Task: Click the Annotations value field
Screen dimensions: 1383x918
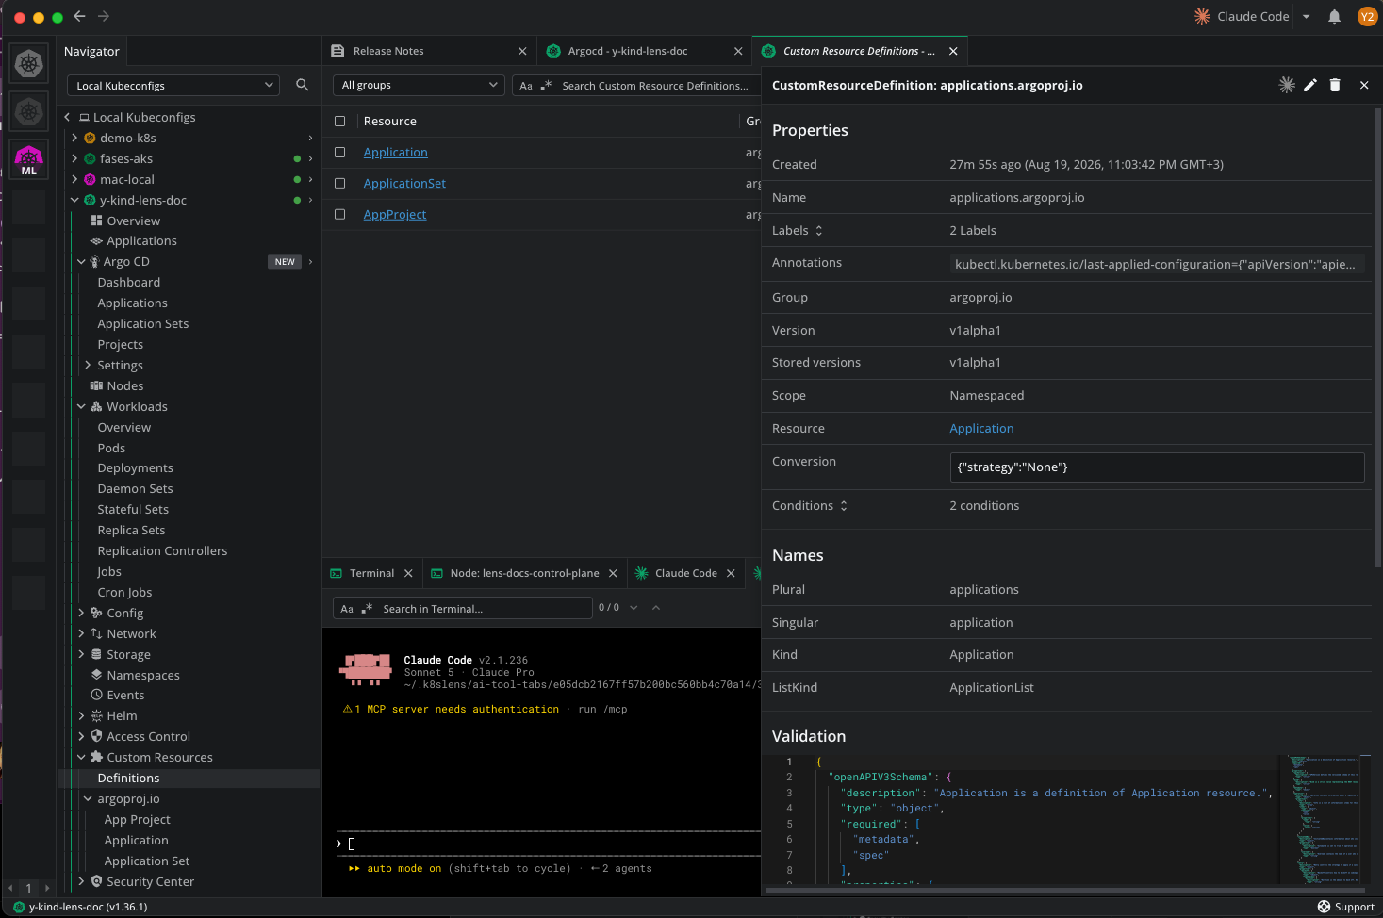Action: [1157, 264]
